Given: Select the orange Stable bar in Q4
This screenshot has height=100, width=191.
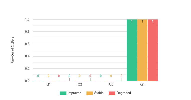Looking at the screenshot, I should coord(142,50).
